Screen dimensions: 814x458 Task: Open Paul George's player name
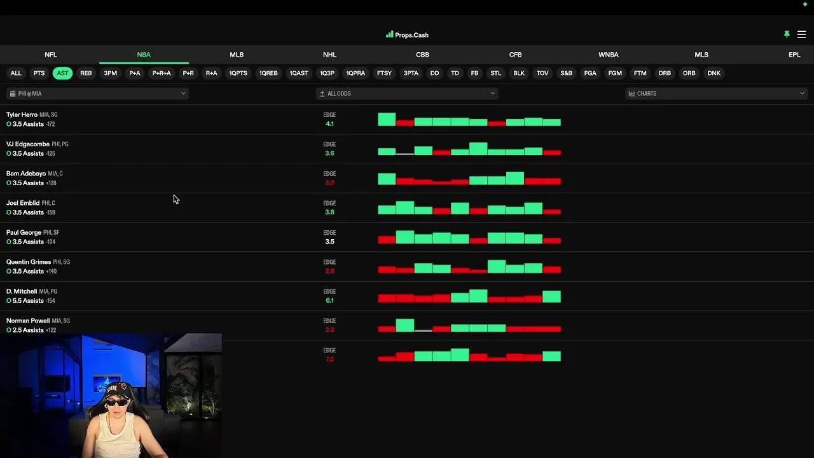pos(24,233)
